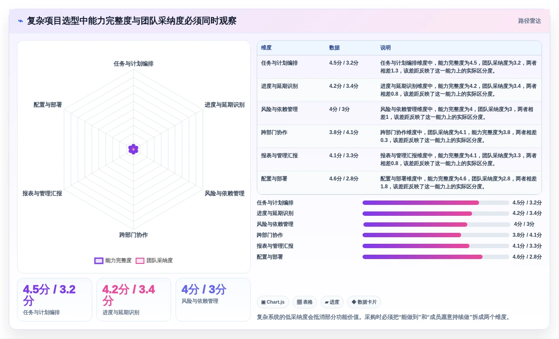The height and width of the screenshot is (339, 559).
Task: Click radar axis label 报表与管理汇报
Action: click(x=42, y=194)
